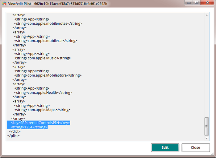Viewport: 216px width, 158px height.
Task: Click the closing </plist> tag line
Action: coord(14,136)
